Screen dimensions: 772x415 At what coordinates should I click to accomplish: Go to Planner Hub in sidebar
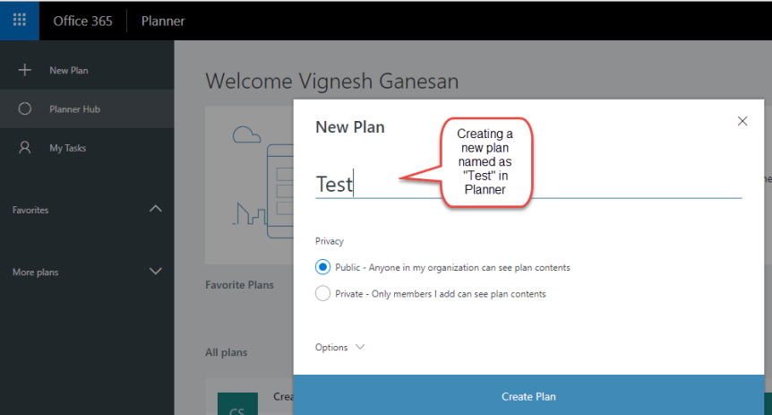click(x=73, y=109)
